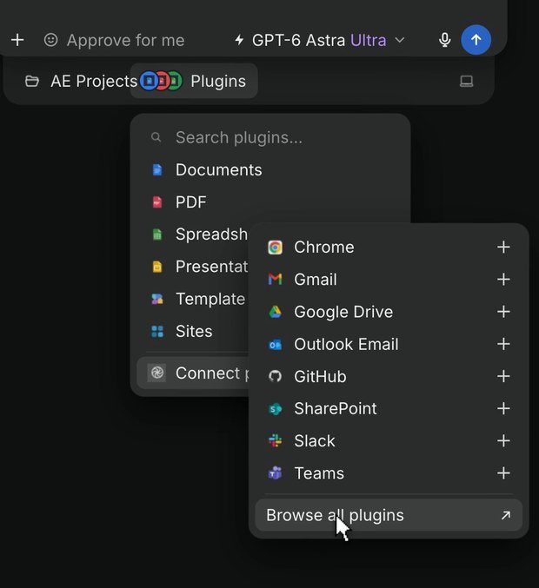Click the Chrome logo icon

[x=275, y=248]
